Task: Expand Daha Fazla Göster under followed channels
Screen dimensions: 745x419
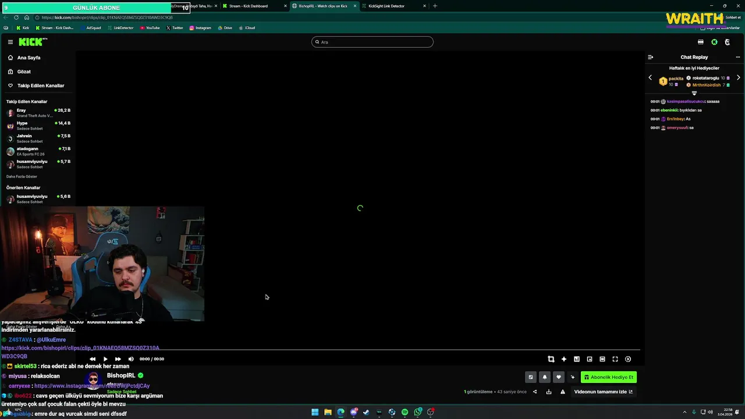Action: tap(22, 176)
